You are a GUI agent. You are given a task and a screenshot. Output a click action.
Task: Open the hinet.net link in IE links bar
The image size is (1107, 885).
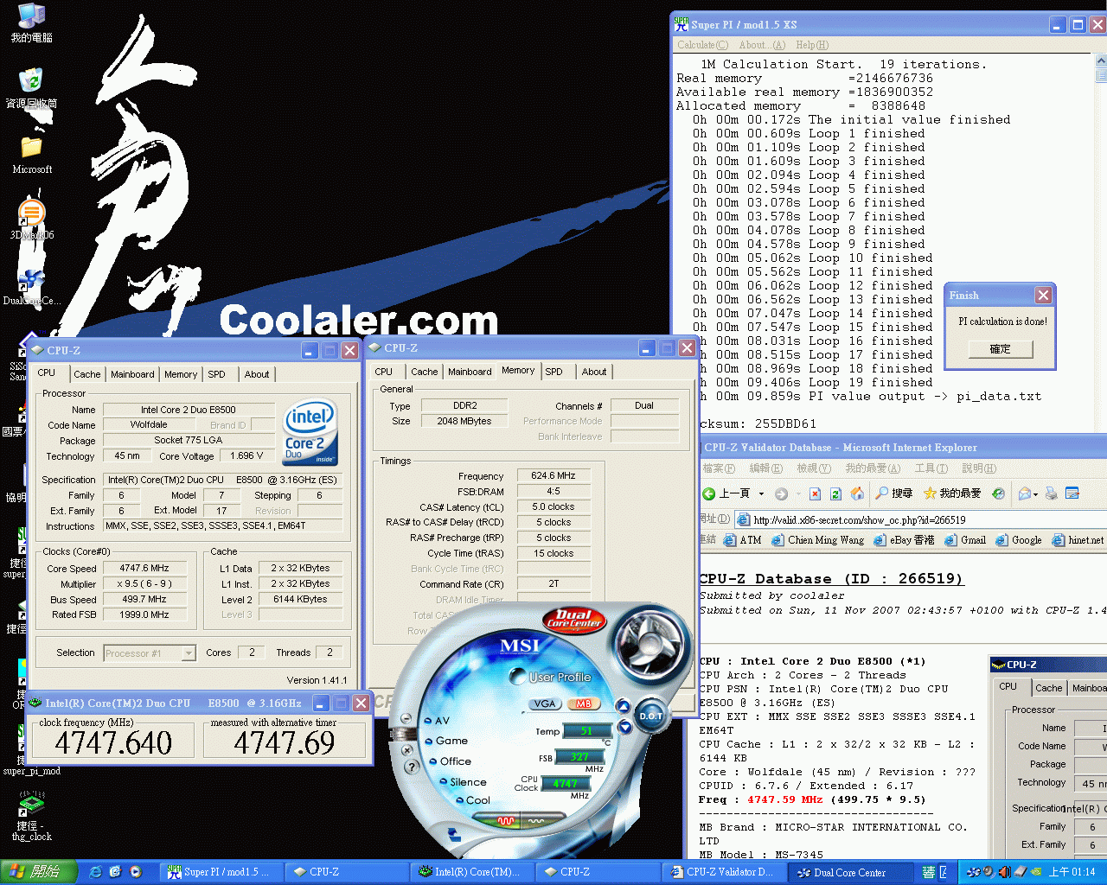pyautogui.click(x=1078, y=540)
